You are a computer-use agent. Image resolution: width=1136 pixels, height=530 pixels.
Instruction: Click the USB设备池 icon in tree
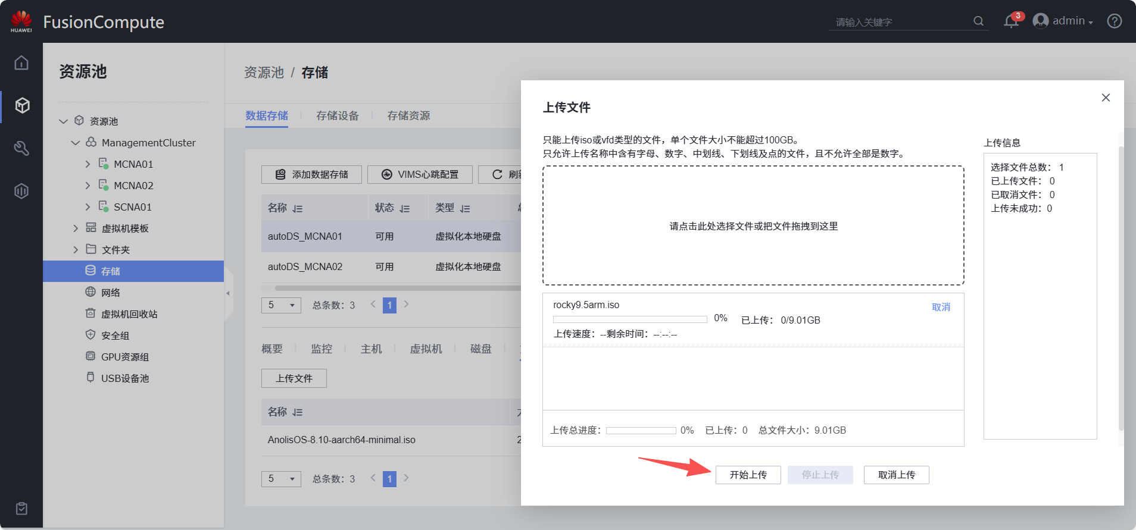90,377
